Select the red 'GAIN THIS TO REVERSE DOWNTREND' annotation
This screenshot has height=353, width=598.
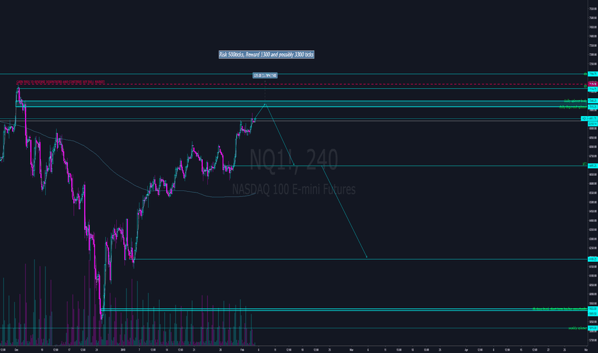61,82
